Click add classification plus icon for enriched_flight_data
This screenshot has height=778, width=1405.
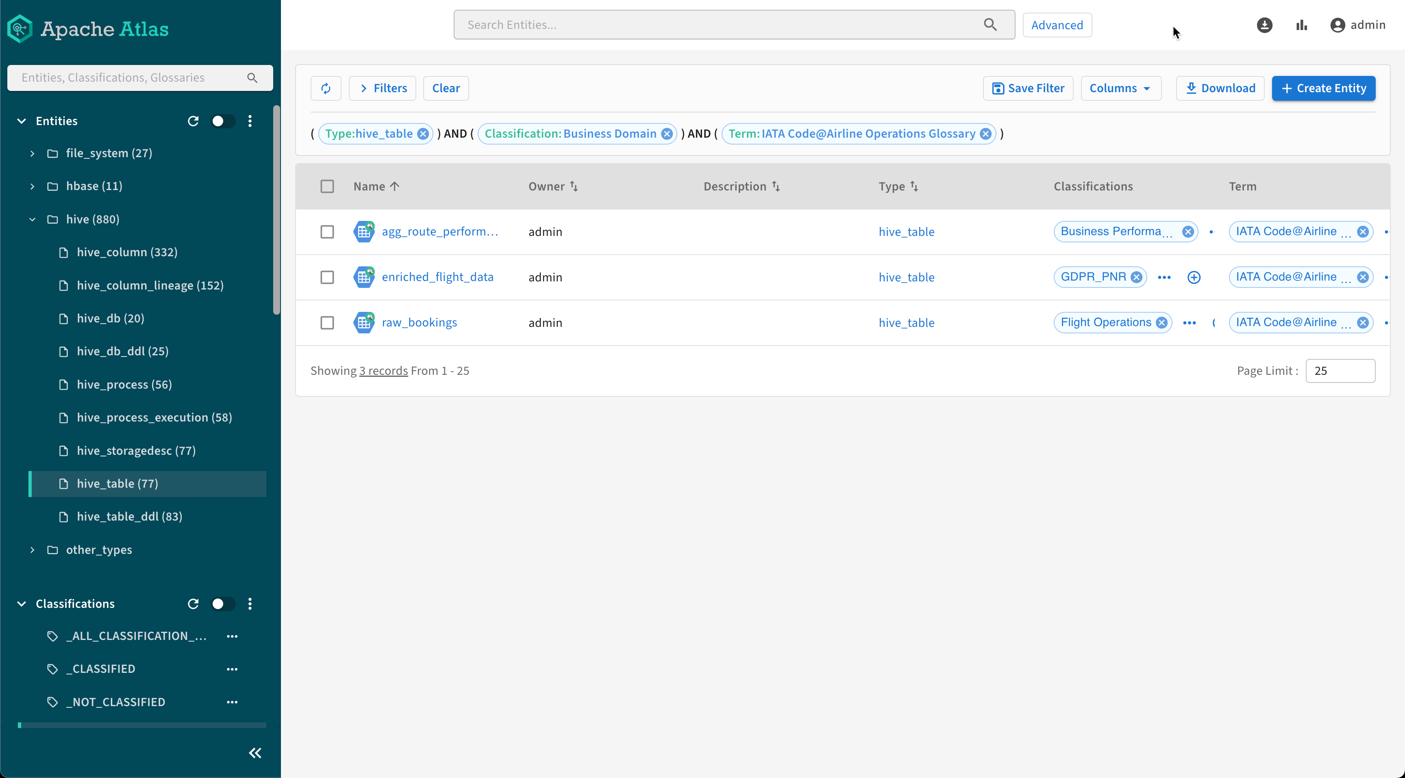pos(1193,277)
